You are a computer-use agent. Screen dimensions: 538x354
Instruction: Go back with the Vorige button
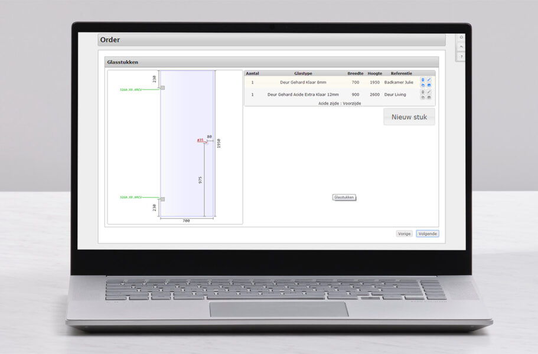click(404, 234)
